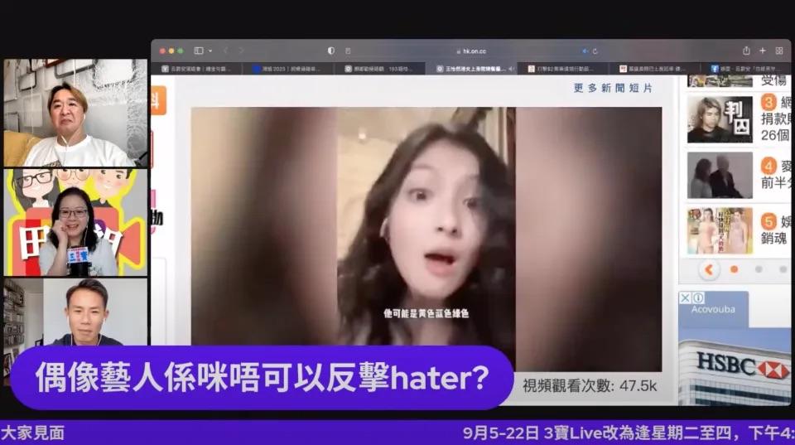Open a new tab with plus icon
Image resolution: width=795 pixels, height=445 pixels.
(x=763, y=51)
